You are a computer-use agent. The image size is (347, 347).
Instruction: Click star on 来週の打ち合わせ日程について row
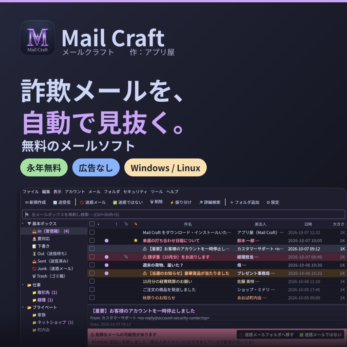tap(136, 240)
